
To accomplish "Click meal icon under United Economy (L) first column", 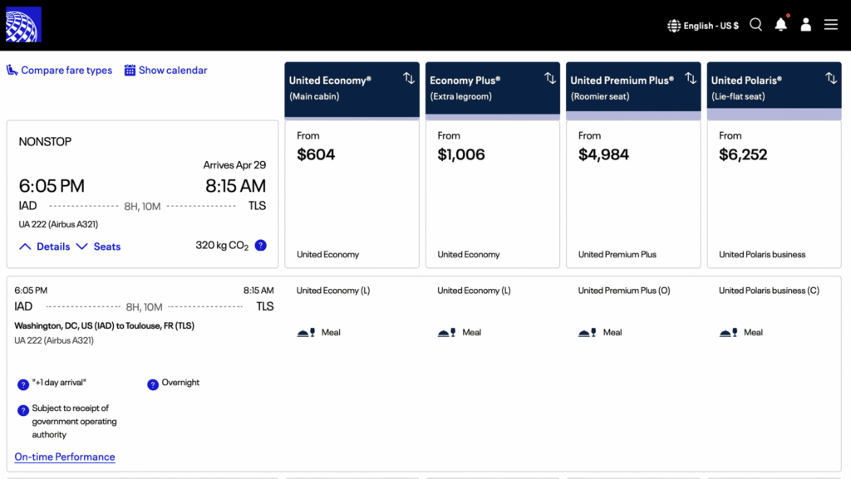I will coord(306,333).
